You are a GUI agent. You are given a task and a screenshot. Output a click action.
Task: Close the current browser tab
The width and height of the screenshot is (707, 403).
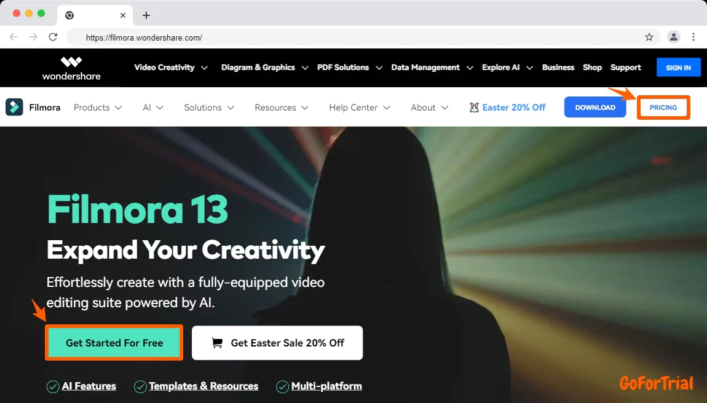[122, 15]
